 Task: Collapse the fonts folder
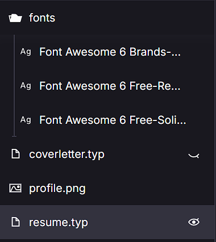[x=107, y=18]
